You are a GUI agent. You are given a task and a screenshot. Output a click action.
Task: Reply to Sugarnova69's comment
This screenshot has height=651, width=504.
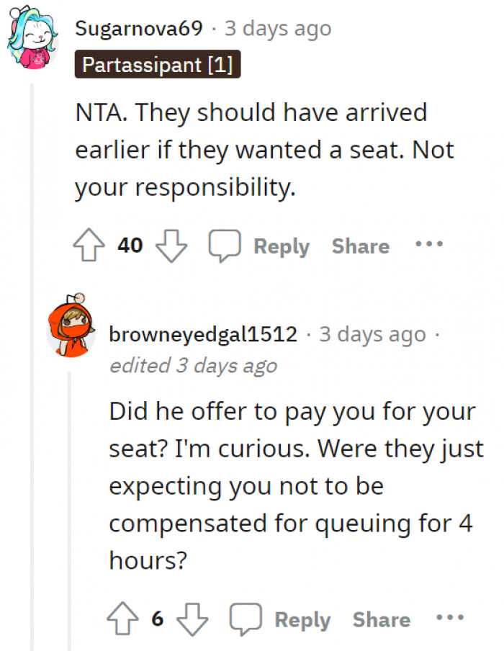pos(281,246)
